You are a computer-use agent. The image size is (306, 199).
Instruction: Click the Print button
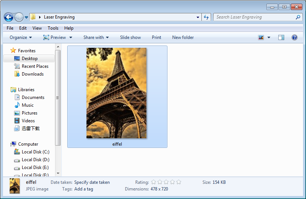point(157,37)
